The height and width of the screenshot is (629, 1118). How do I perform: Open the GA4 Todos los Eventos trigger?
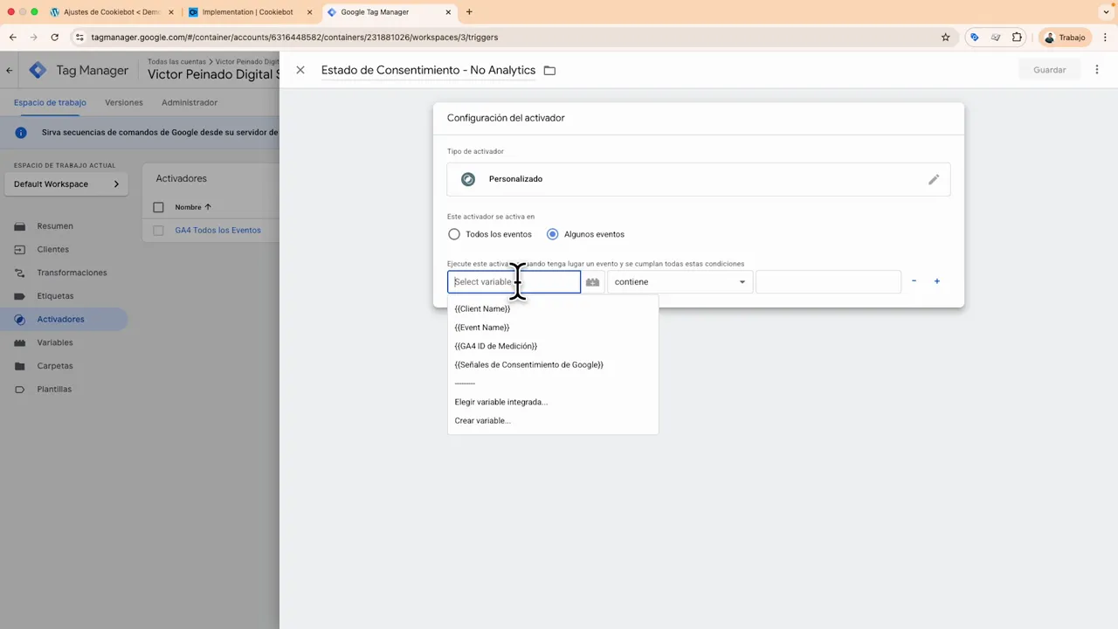217,230
